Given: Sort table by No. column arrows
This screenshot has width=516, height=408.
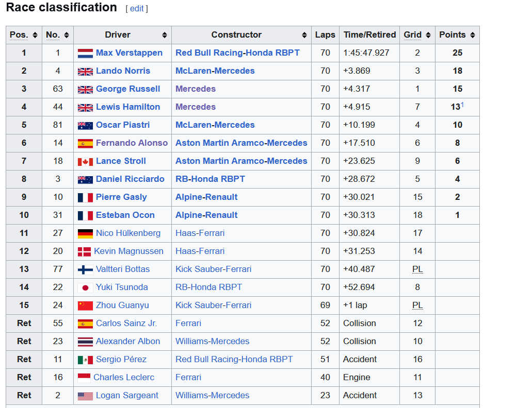Looking at the screenshot, I should (x=67, y=35).
